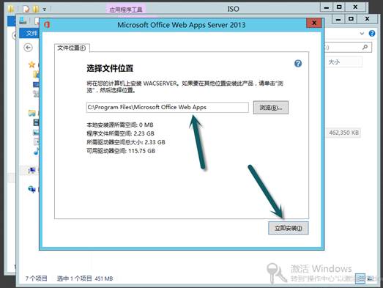Minimize the ISO window
The image size is (383, 288).
327,7
